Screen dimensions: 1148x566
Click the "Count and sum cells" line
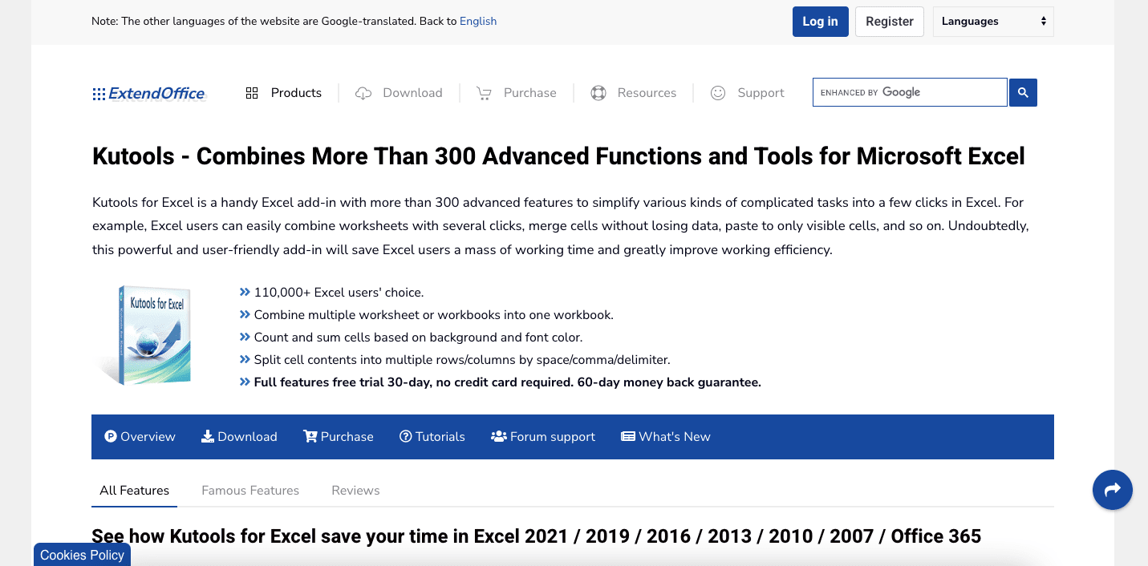tap(418, 338)
